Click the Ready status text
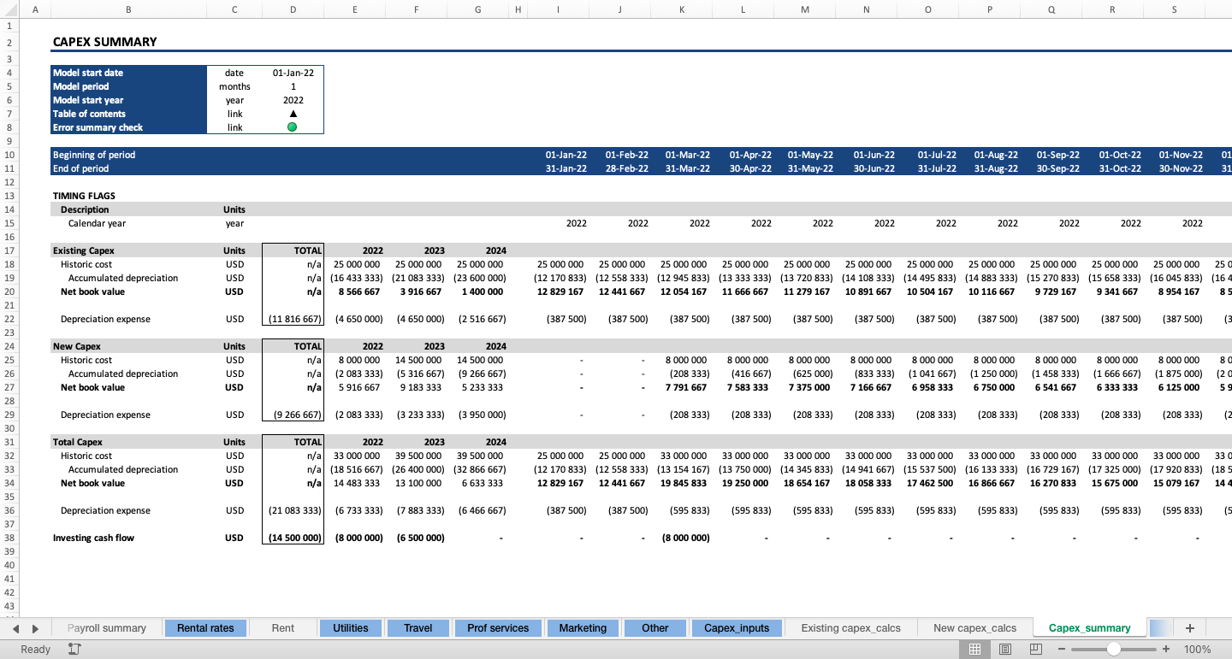The height and width of the screenshot is (659, 1232). tap(36, 650)
